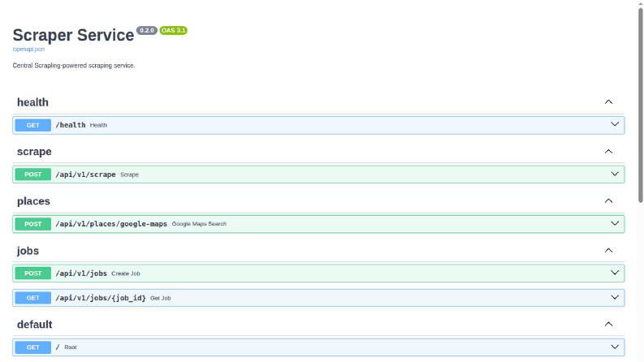This screenshot has height=362, width=644.
Task: Click the /api/v1/scrape path text
Action: pyautogui.click(x=85, y=175)
